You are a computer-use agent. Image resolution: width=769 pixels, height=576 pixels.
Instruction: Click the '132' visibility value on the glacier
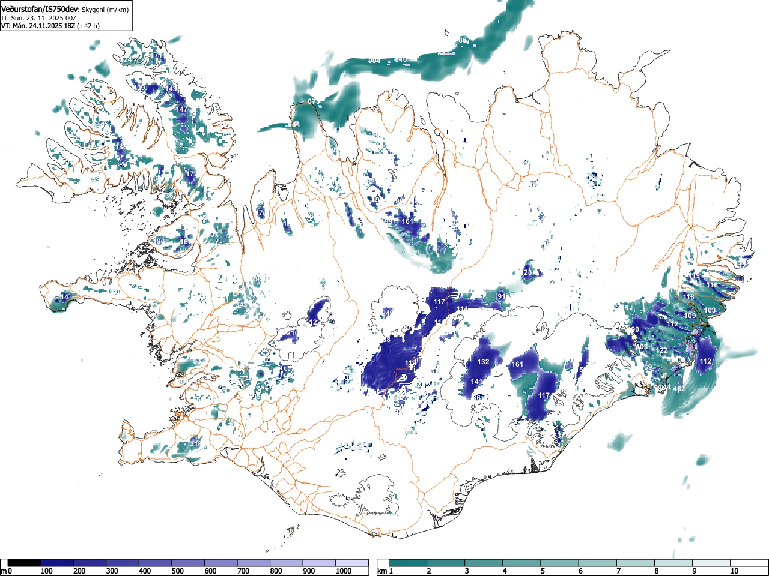pyautogui.click(x=483, y=362)
